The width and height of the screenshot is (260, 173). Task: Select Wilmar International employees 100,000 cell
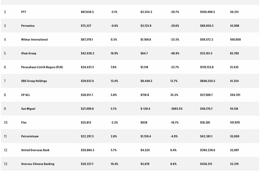tap(235, 39)
